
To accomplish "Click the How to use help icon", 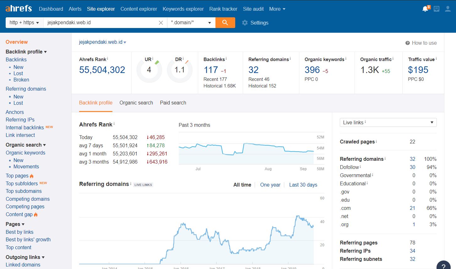I will pos(408,43).
